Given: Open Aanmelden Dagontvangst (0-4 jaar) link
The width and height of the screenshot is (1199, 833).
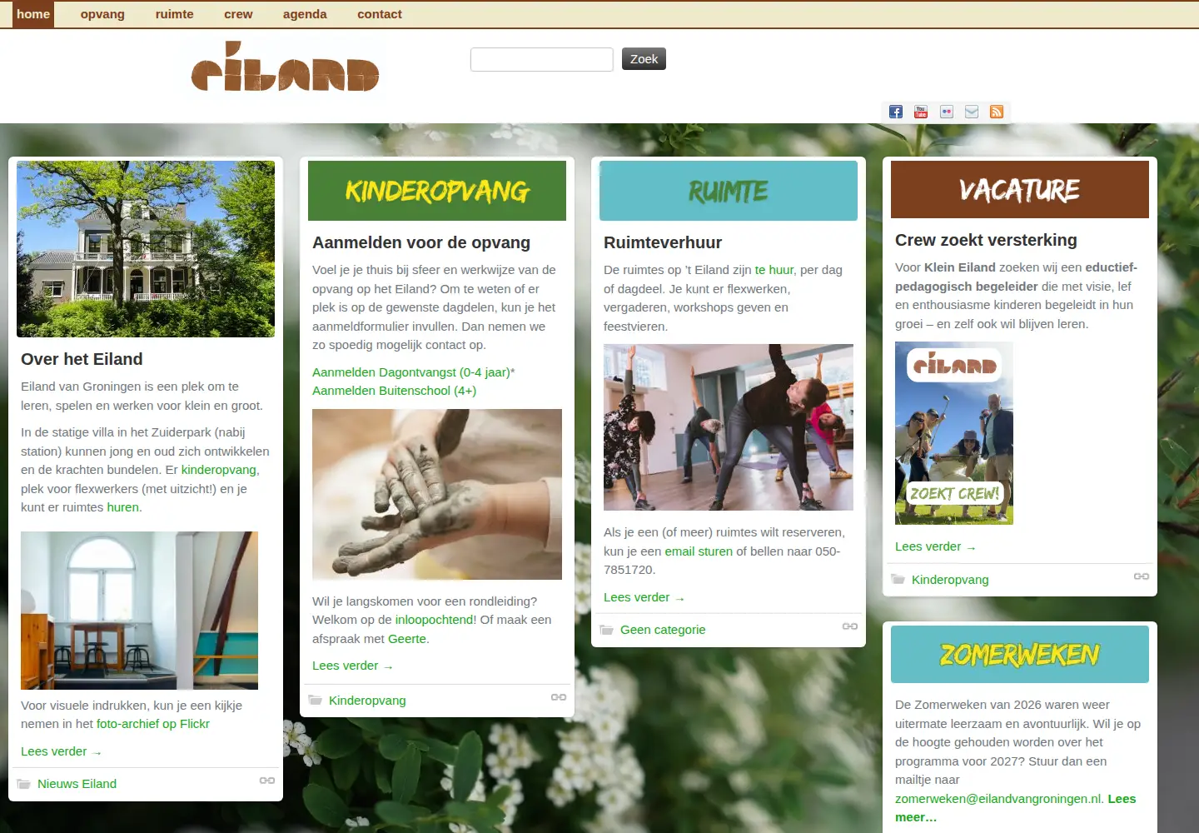Looking at the screenshot, I should [411, 372].
